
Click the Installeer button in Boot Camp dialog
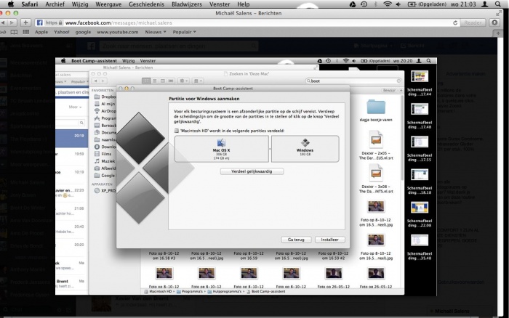(x=330, y=240)
